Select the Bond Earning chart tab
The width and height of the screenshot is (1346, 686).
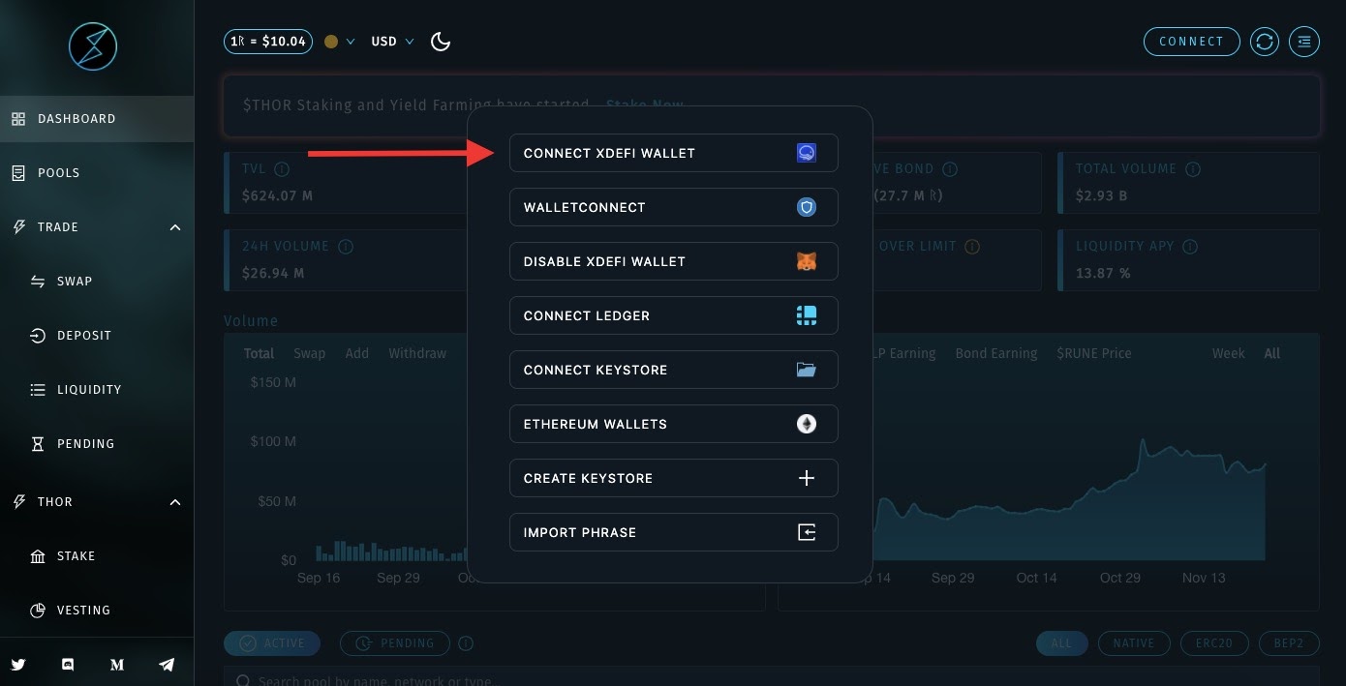pos(995,353)
